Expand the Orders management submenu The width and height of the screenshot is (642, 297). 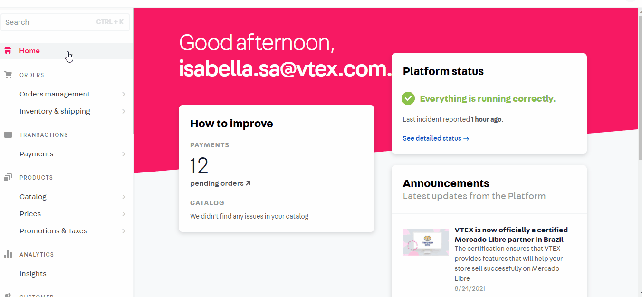point(124,94)
